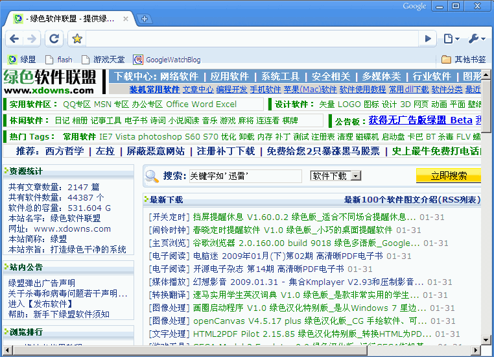This screenshot has width=494, height=357.
Task: Open the page menu icon
Action: click(x=451, y=39)
